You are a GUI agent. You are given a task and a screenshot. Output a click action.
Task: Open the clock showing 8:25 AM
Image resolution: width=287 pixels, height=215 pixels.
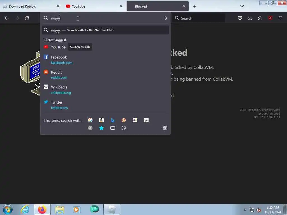[273, 210]
